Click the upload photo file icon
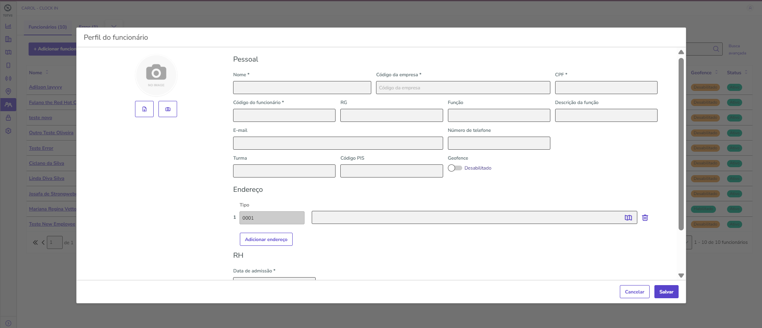The height and width of the screenshot is (328, 762). click(x=144, y=109)
